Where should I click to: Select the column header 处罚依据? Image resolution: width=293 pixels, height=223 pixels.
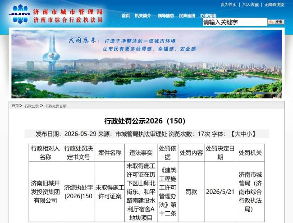tap(168, 153)
